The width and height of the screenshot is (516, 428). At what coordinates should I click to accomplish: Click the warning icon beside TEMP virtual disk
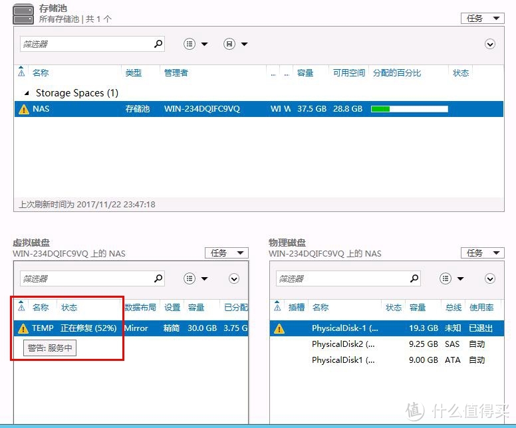(x=23, y=328)
